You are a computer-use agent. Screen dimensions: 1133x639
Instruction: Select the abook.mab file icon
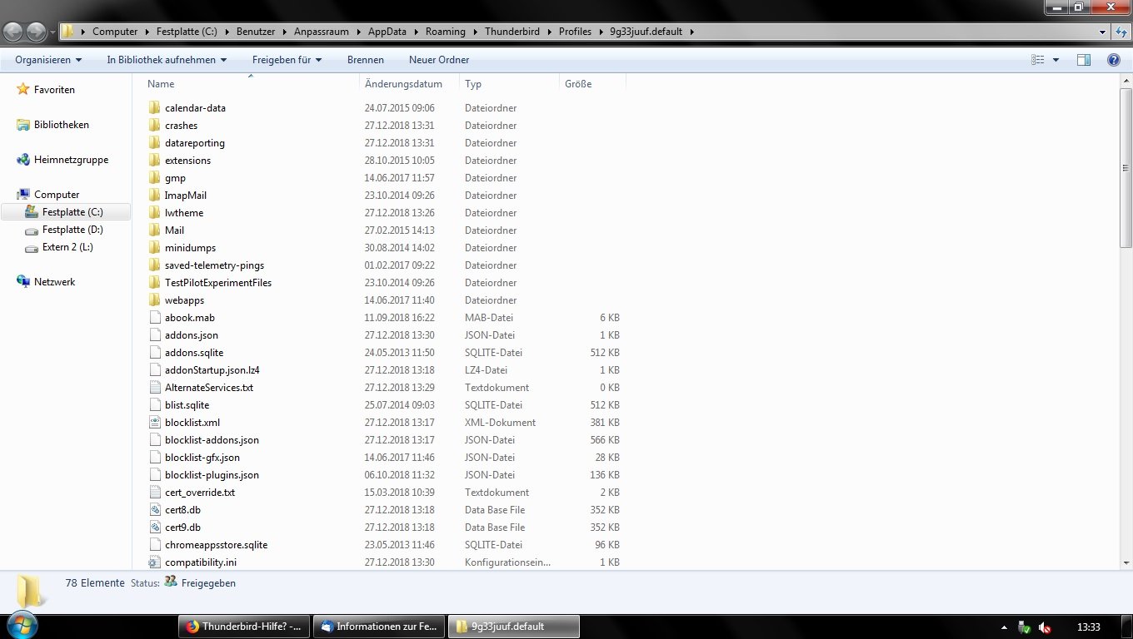pos(154,318)
